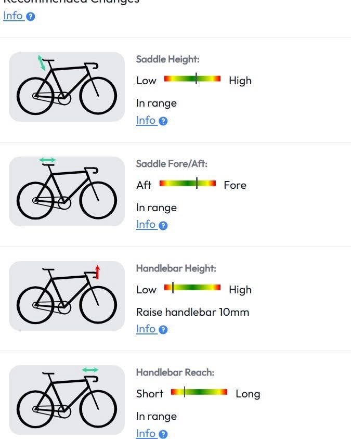Click the Saddle Fore/Aft range bar
The width and height of the screenshot is (351, 439).
(187, 184)
